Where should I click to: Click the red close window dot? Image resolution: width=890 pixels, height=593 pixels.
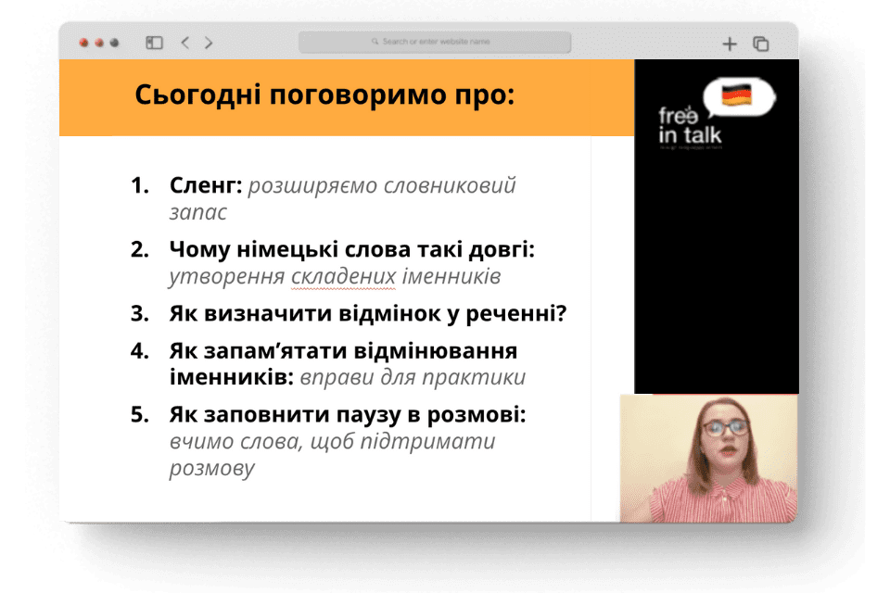point(83,43)
